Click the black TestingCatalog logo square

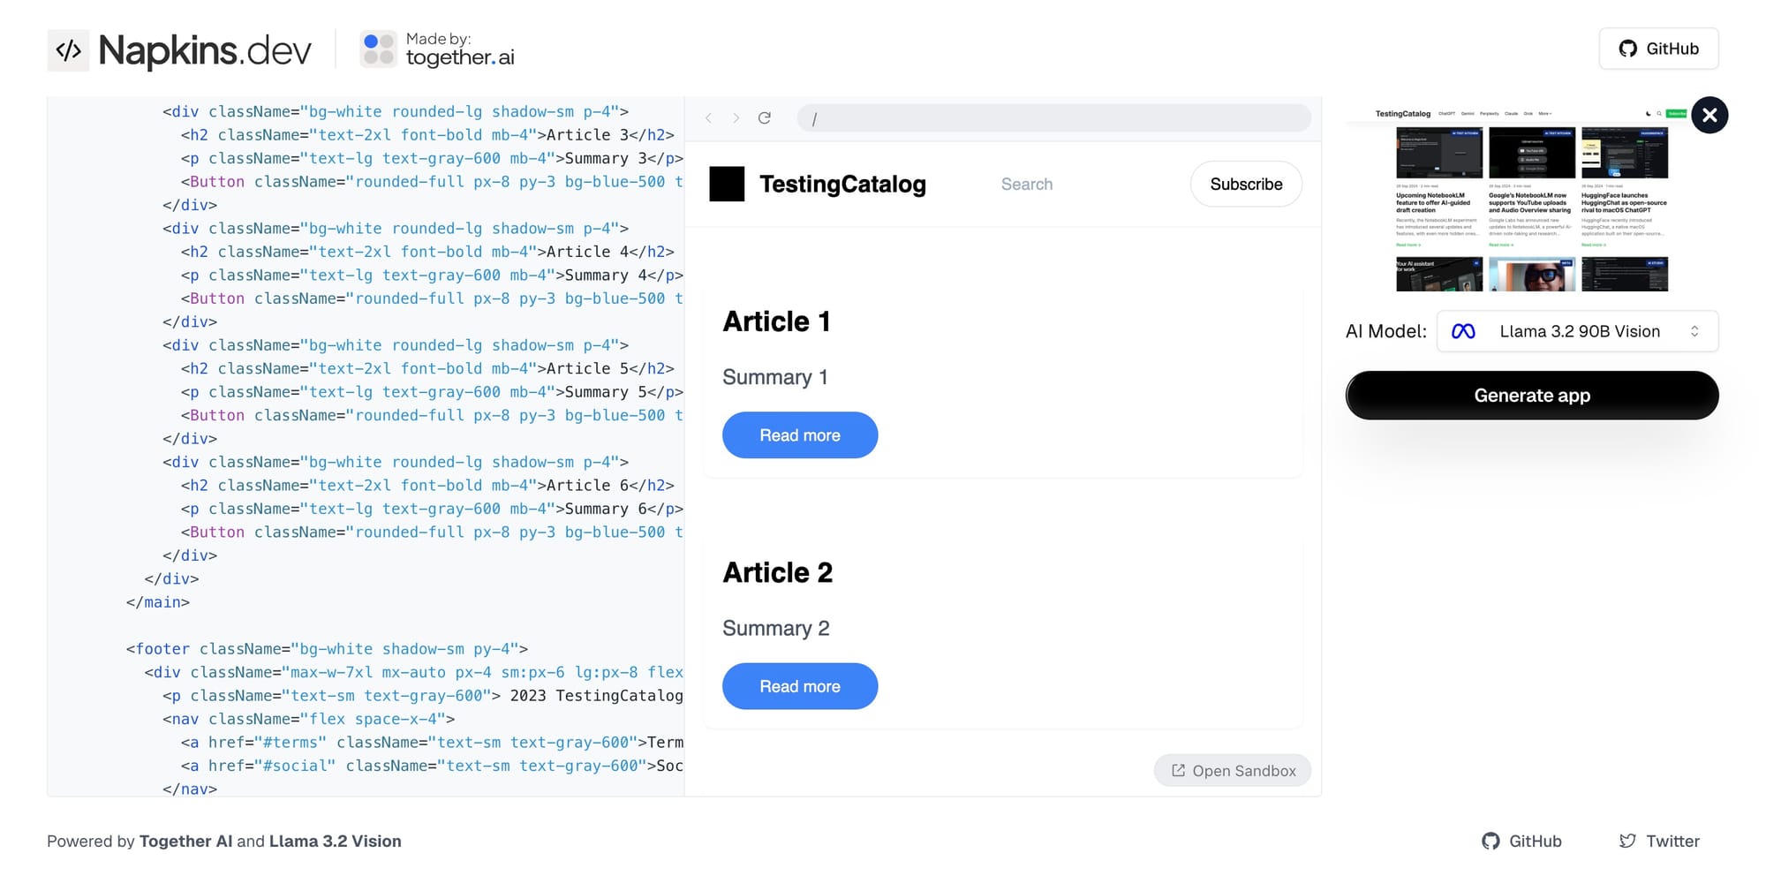[x=727, y=185]
